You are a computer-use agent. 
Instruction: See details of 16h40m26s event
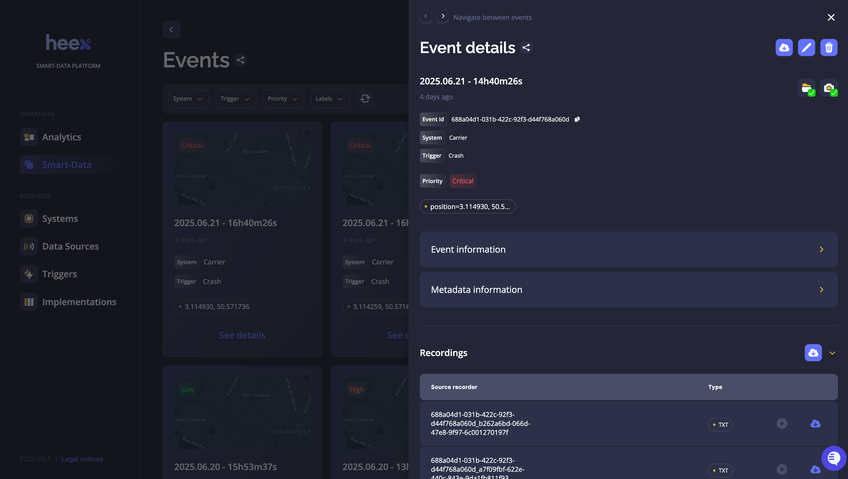coord(242,335)
